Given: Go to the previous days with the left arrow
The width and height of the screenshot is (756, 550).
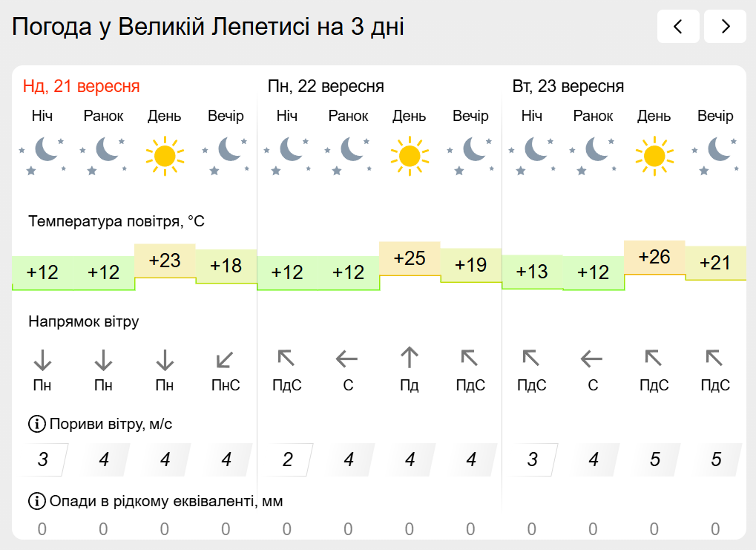Looking at the screenshot, I should pos(678,26).
